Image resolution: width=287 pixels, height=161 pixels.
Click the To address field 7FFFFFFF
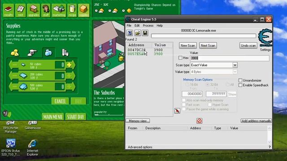216,94
